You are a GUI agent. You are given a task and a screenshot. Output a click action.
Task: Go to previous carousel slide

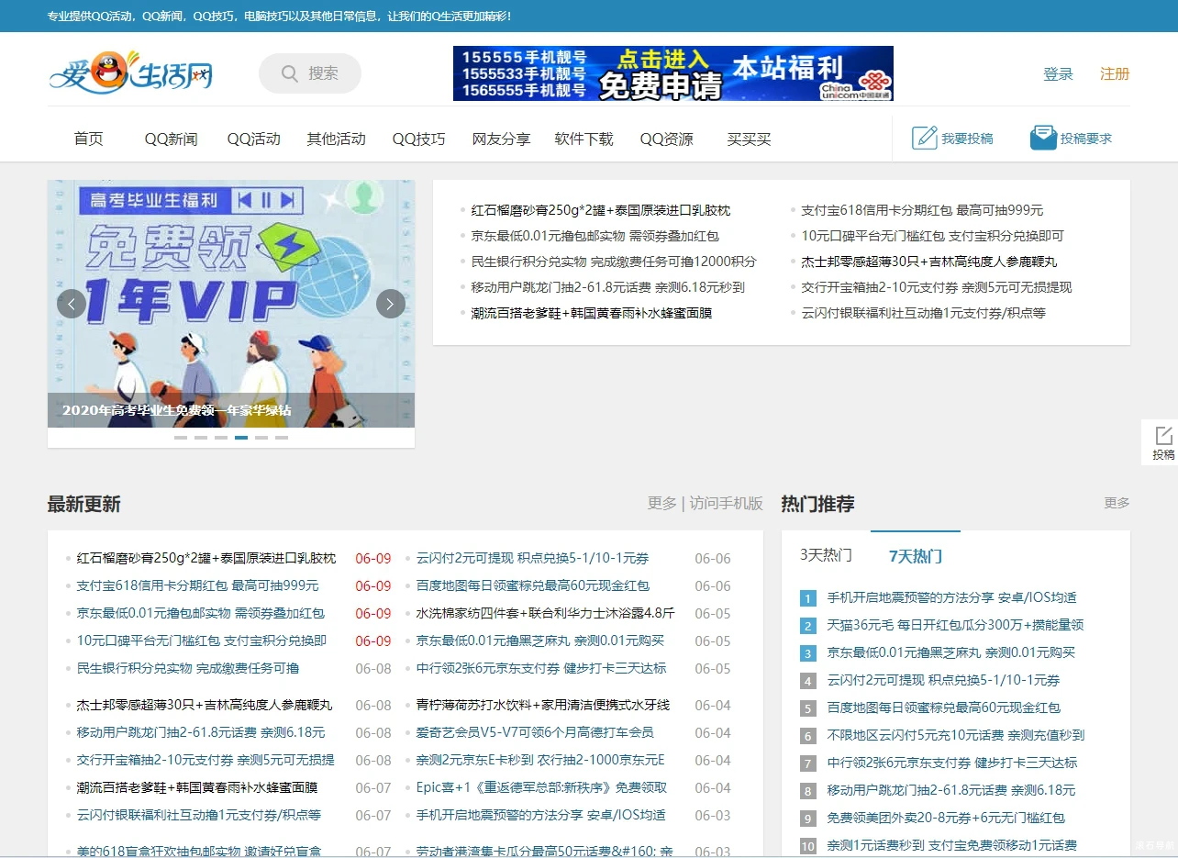point(72,304)
